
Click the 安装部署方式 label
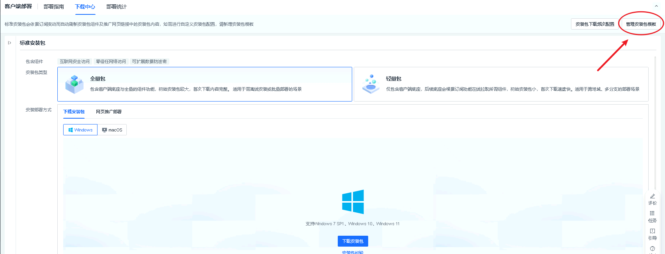(39, 110)
